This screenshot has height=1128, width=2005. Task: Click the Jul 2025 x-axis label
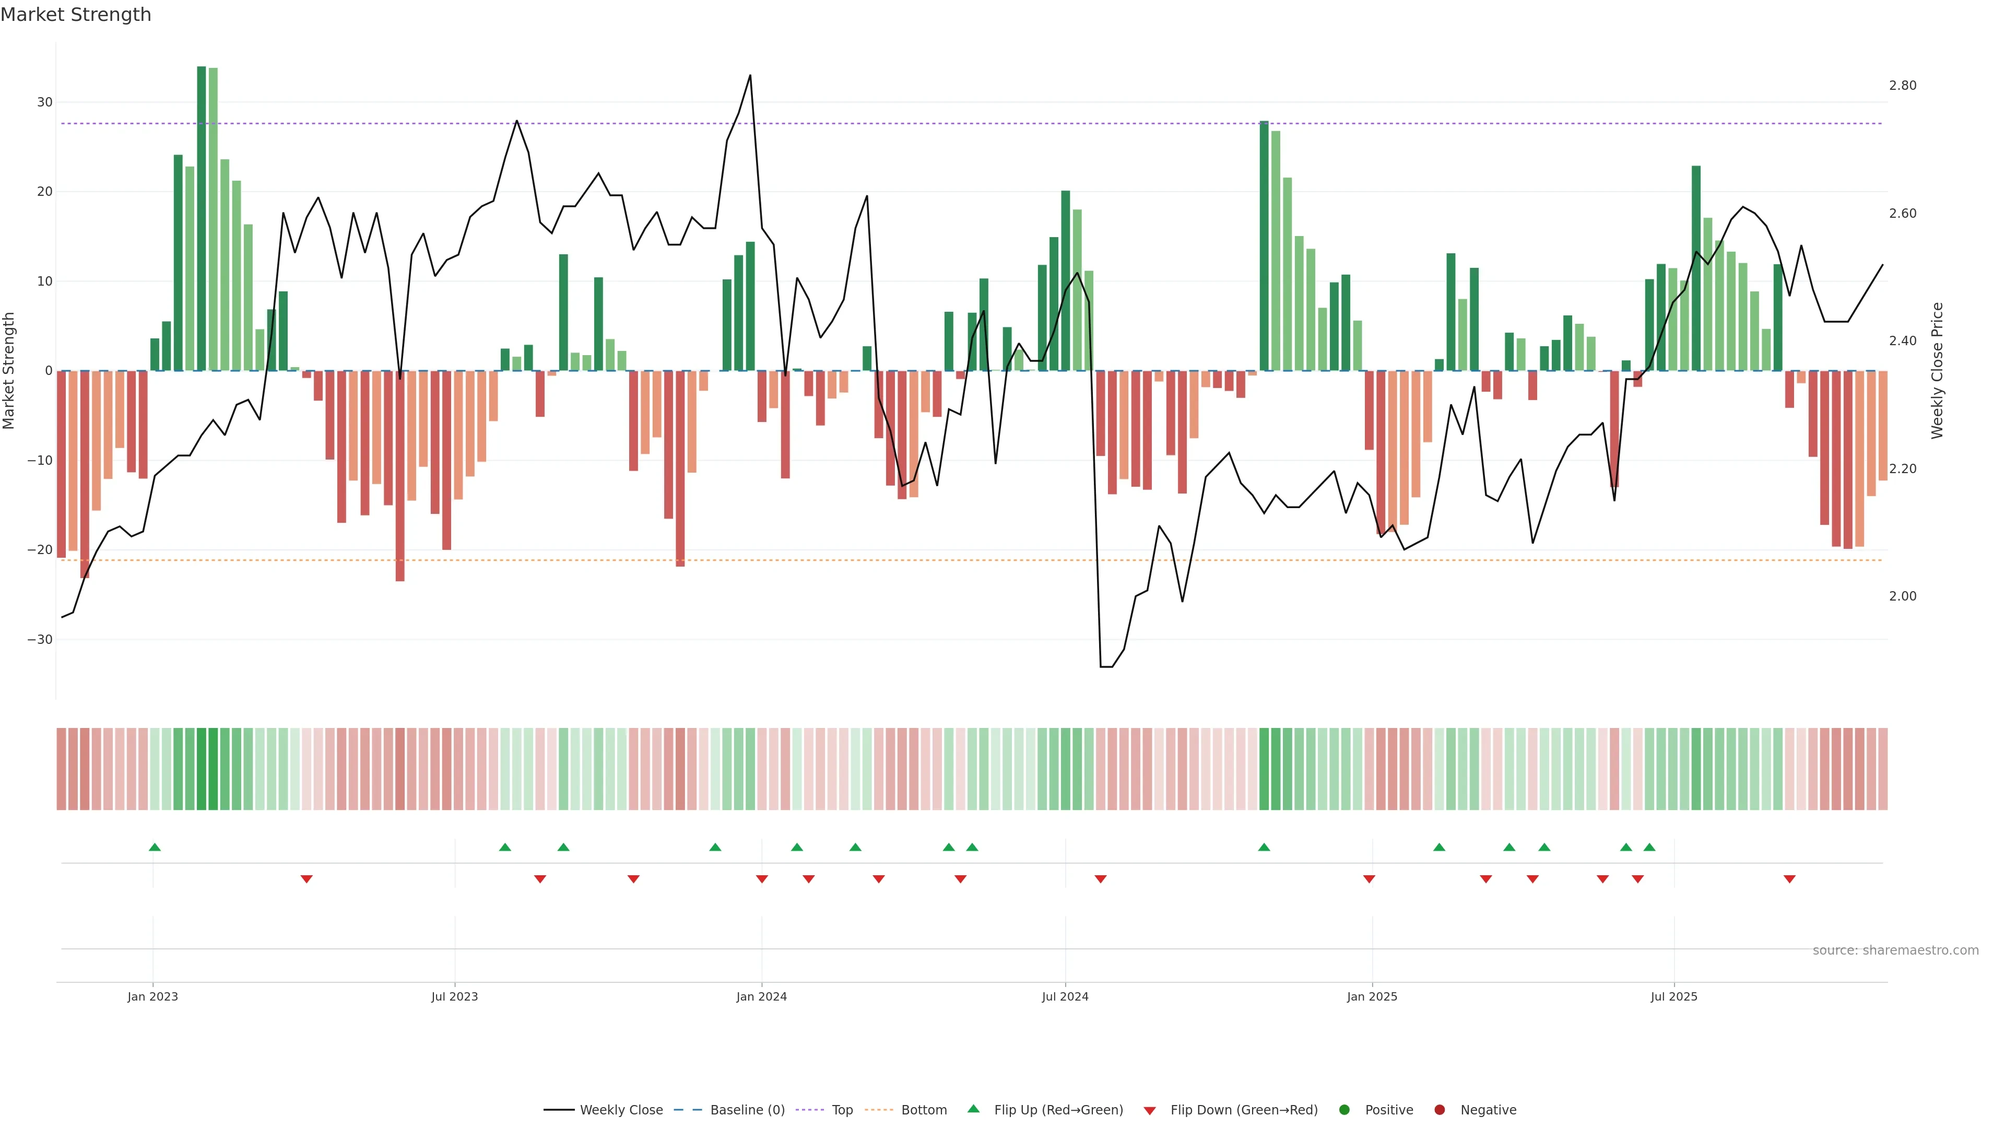(1673, 996)
